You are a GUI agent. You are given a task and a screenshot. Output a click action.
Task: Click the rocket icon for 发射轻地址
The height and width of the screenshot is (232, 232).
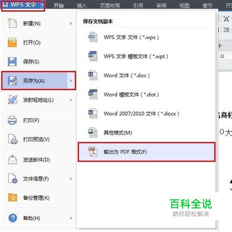tap(13, 100)
